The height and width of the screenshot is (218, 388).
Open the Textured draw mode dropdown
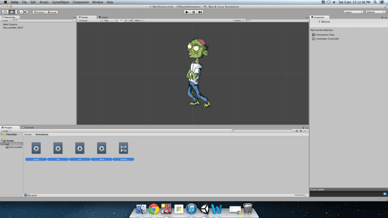pyautogui.click(x=90, y=20)
